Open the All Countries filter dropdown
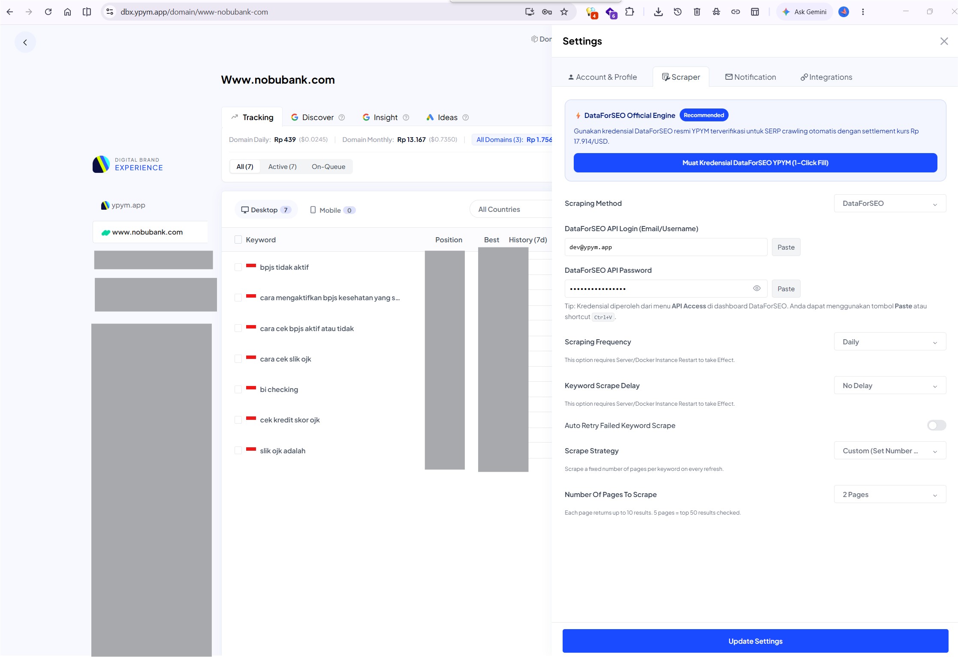 [510, 209]
